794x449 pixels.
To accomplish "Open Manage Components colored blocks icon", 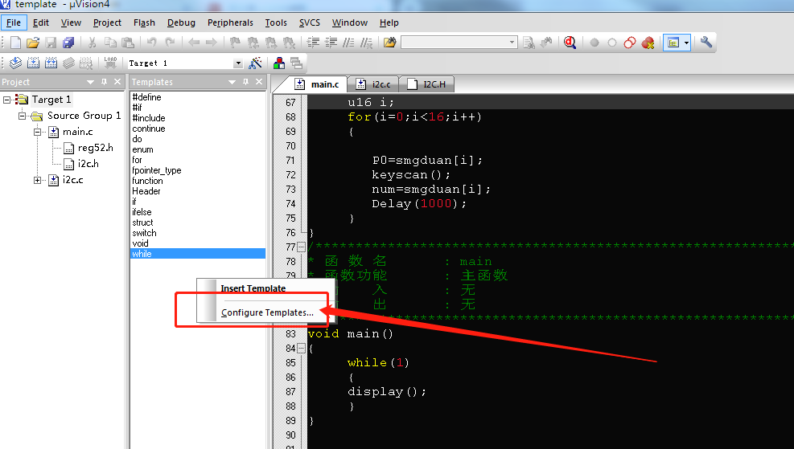I will 279,63.
